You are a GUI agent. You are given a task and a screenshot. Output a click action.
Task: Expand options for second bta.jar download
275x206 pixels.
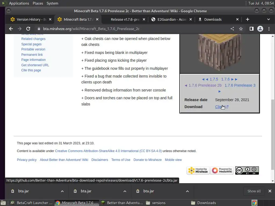point(125,191)
